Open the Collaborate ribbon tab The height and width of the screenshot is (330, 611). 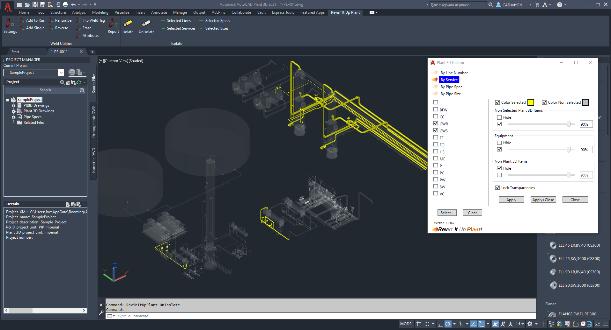(x=241, y=12)
